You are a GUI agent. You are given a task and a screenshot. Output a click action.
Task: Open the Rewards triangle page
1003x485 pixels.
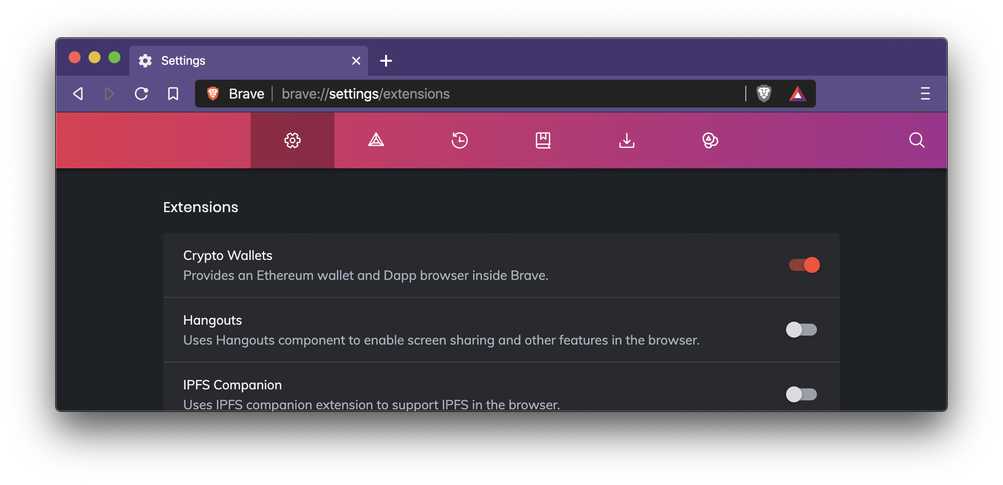coord(376,140)
